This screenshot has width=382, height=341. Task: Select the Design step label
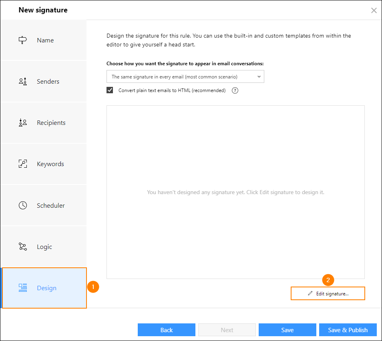(x=46, y=288)
